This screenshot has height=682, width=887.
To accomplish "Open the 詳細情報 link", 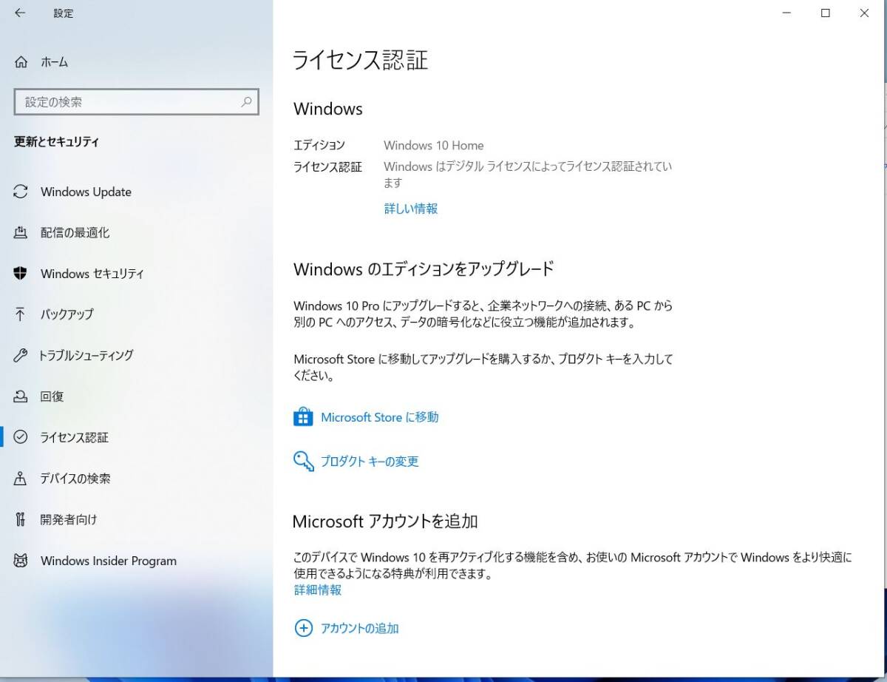I will click(x=318, y=590).
